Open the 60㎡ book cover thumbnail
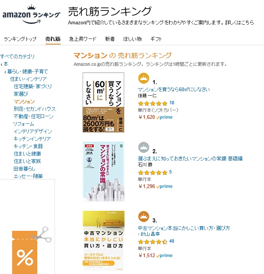The image size is (264, 274). (103, 102)
